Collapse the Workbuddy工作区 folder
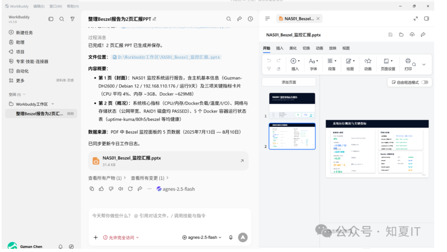 coord(53,104)
